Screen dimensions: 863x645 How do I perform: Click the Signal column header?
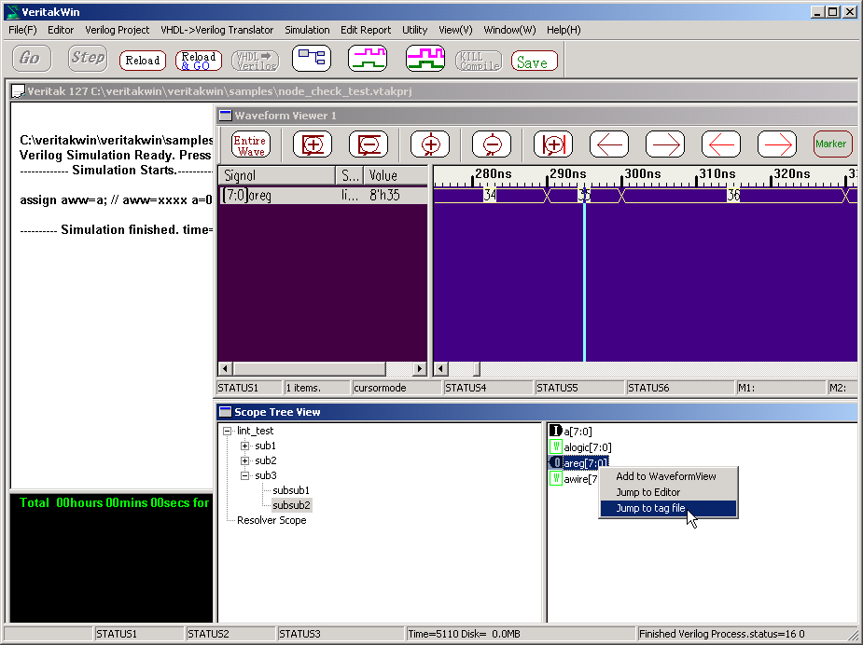click(x=277, y=176)
